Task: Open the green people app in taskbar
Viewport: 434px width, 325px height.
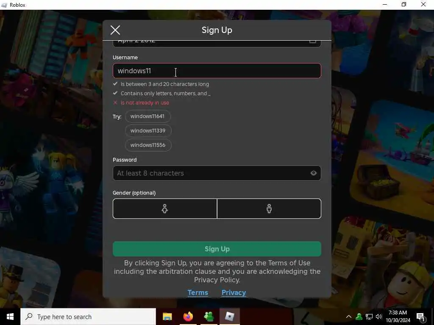Action: [x=209, y=317]
